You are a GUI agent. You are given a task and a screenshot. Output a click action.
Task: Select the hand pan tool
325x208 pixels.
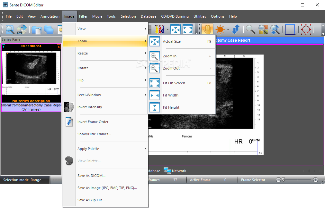pyautogui.click(x=207, y=29)
